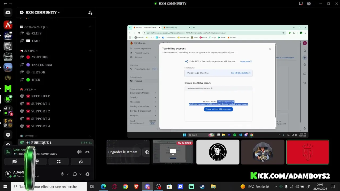
Task: Open Task View in taskbar
Action: click(92, 186)
